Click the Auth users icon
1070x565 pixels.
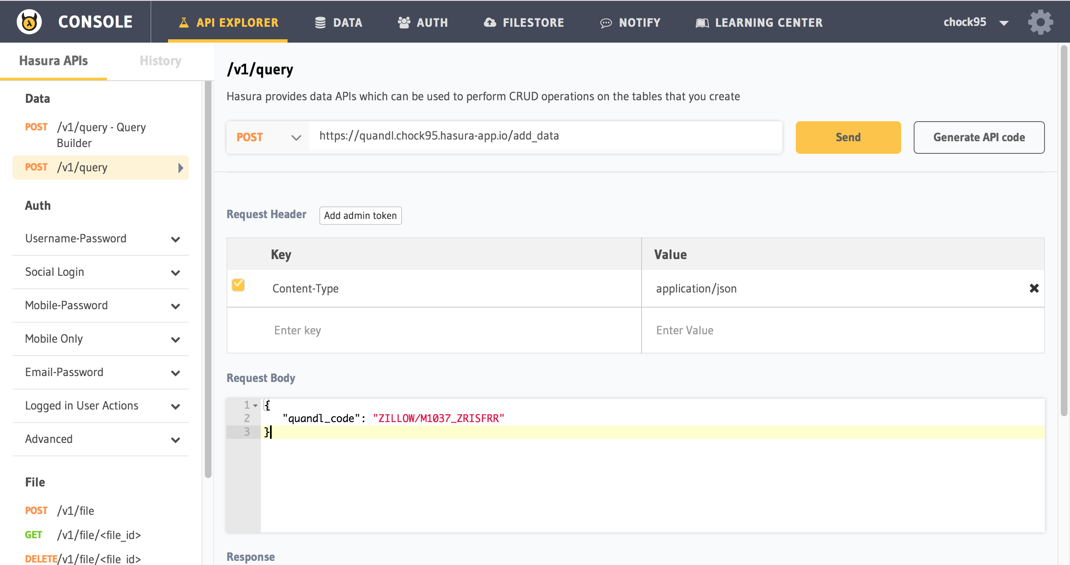coord(404,23)
